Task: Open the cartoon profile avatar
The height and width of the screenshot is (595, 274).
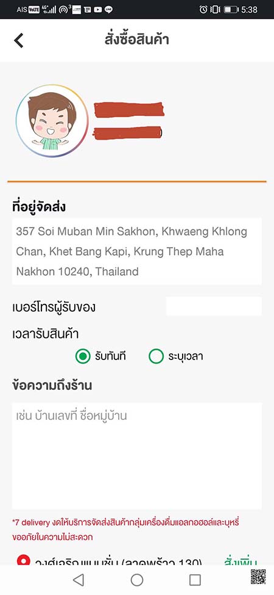Action: click(52, 121)
